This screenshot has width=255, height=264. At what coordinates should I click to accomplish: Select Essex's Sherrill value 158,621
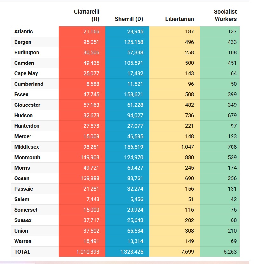pyautogui.click(x=134, y=94)
